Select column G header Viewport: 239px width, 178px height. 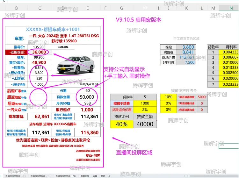tap(121, 8)
